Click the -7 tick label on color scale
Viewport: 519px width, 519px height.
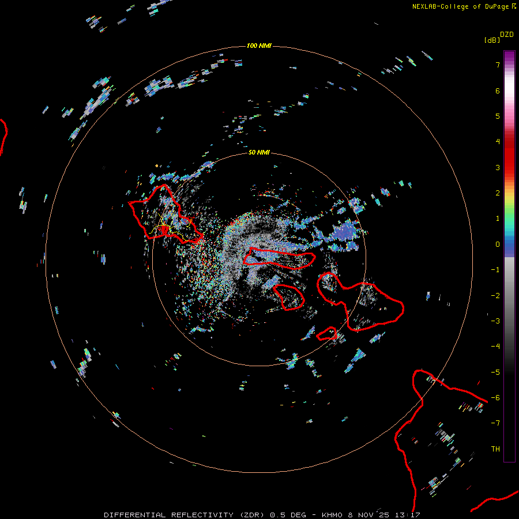pyautogui.click(x=495, y=423)
